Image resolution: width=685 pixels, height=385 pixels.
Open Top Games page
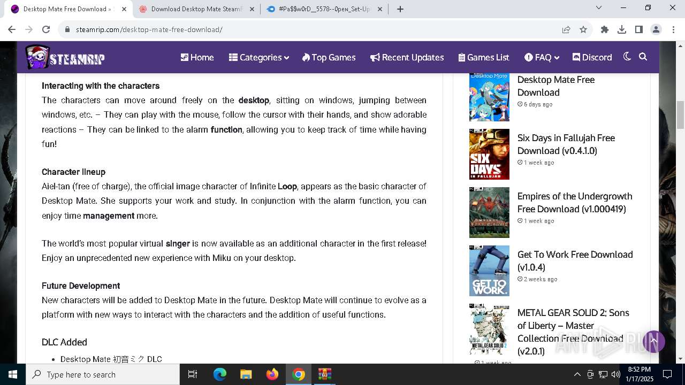click(329, 57)
